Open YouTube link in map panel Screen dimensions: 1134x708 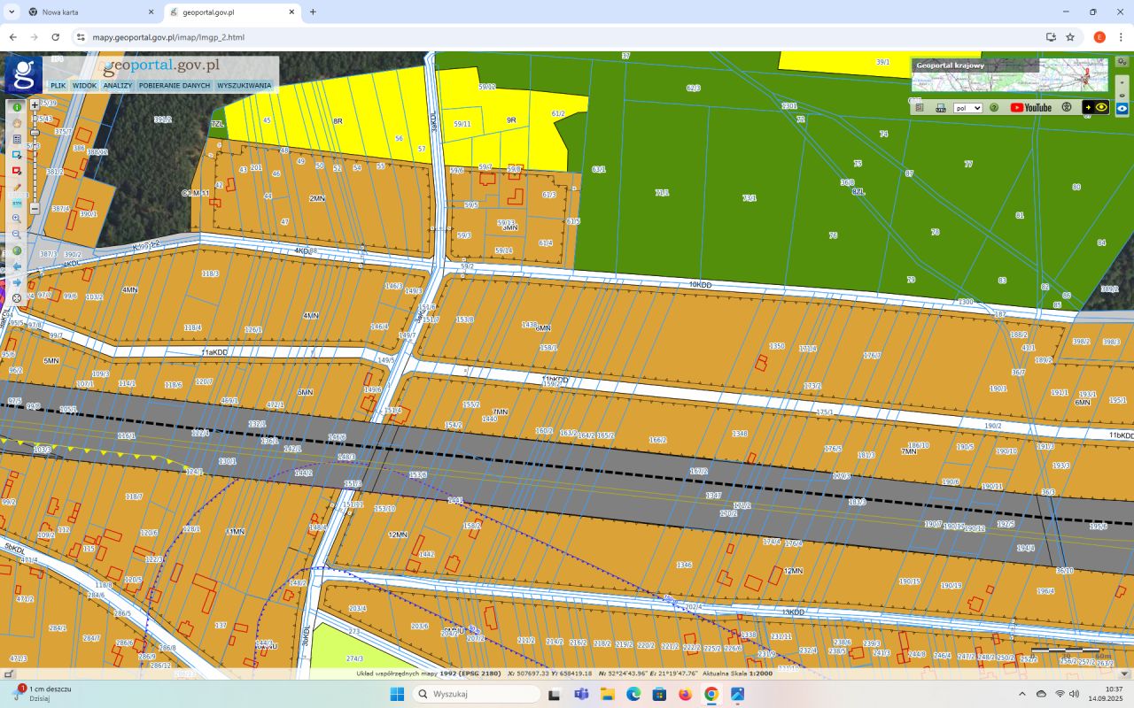point(1031,108)
